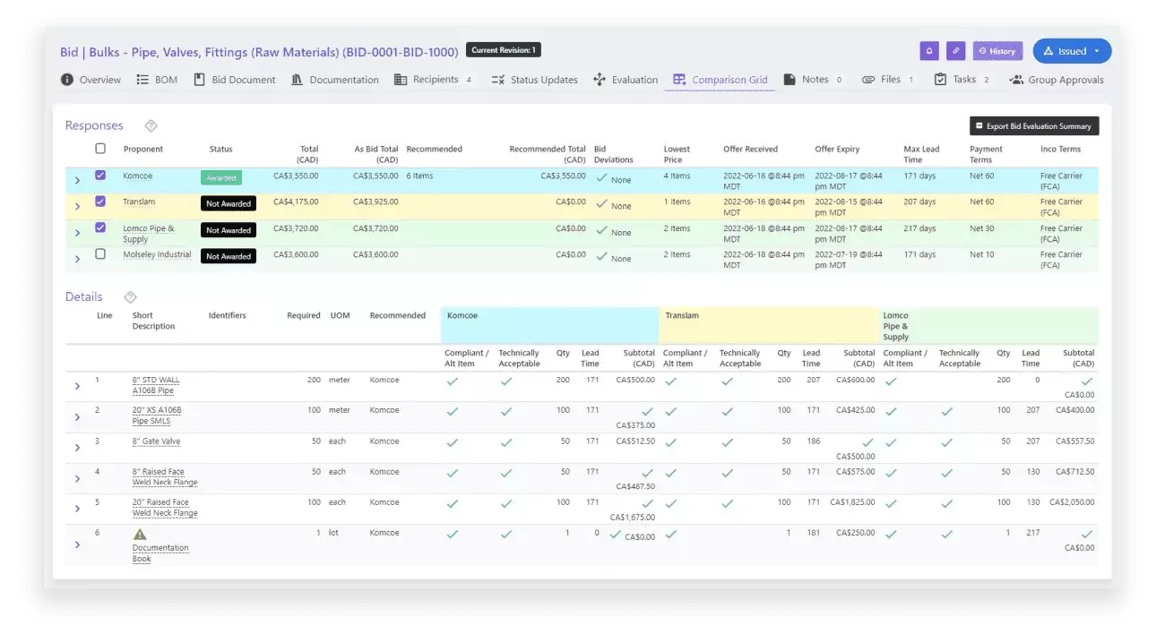Click Komcoe's Bid Deviations None checkmark

pyautogui.click(x=602, y=179)
